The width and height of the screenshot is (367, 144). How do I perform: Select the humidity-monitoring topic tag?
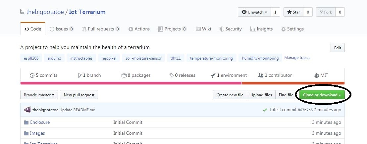coord(260,58)
